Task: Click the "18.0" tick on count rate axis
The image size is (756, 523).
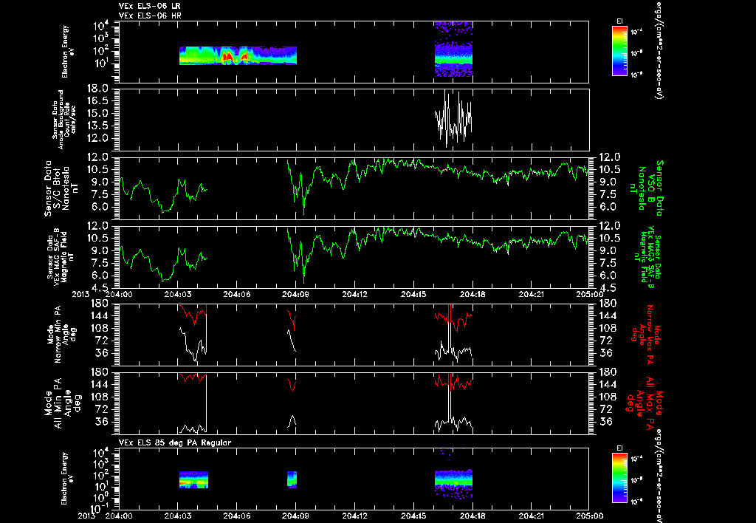Action: 98,89
